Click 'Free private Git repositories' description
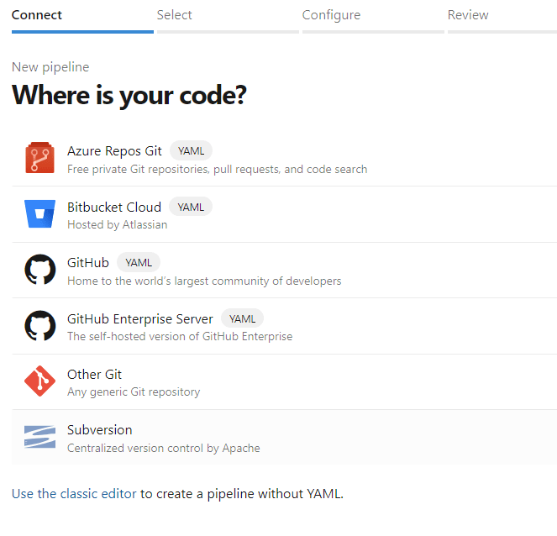Viewport: 557px width, 536px height. click(x=217, y=170)
